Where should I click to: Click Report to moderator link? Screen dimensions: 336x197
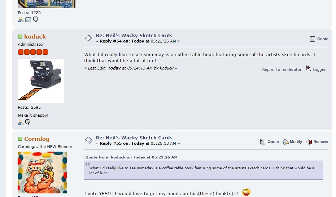(282, 70)
